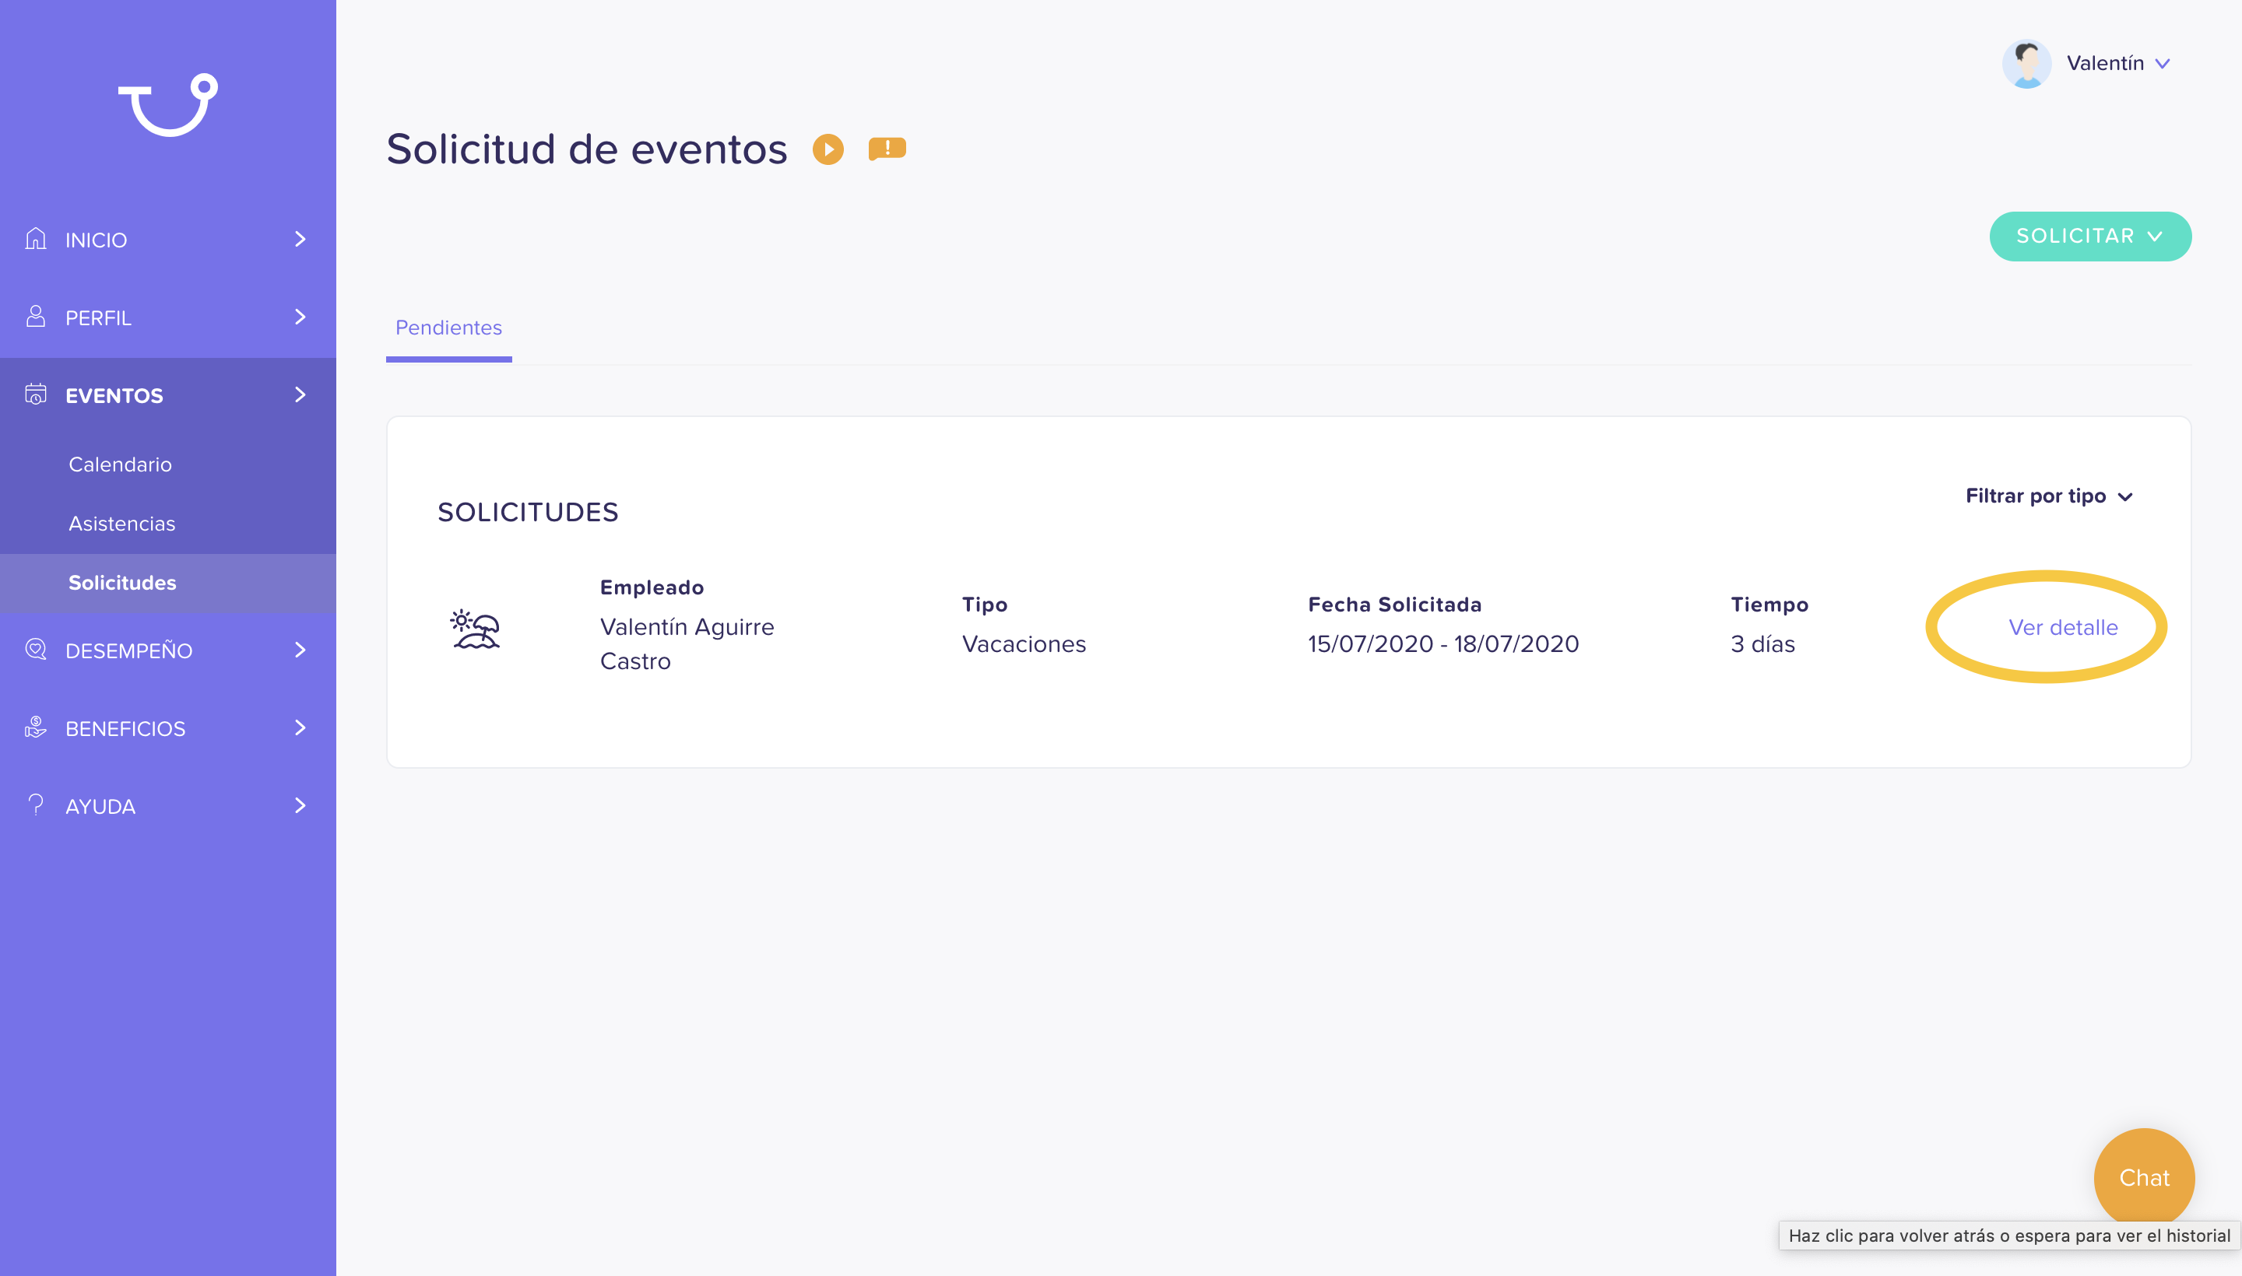Screen dimensions: 2242x1276
Task: Open the INICIO menu item
Action: point(167,240)
